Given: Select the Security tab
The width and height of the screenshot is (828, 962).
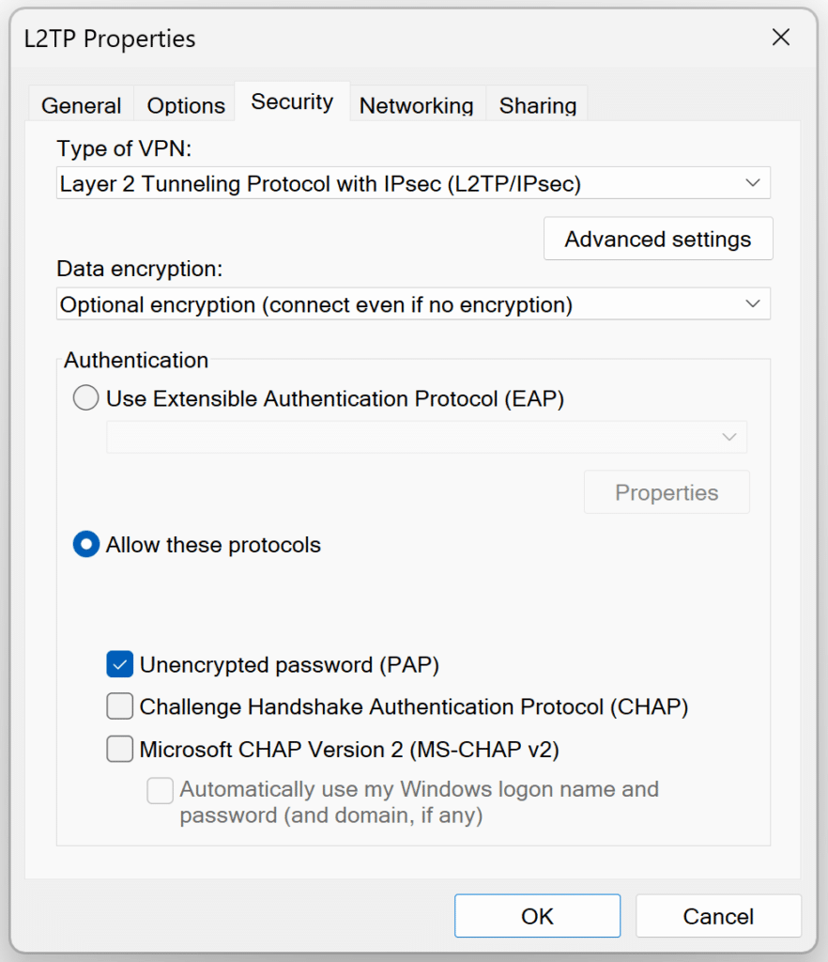Looking at the screenshot, I should (292, 101).
